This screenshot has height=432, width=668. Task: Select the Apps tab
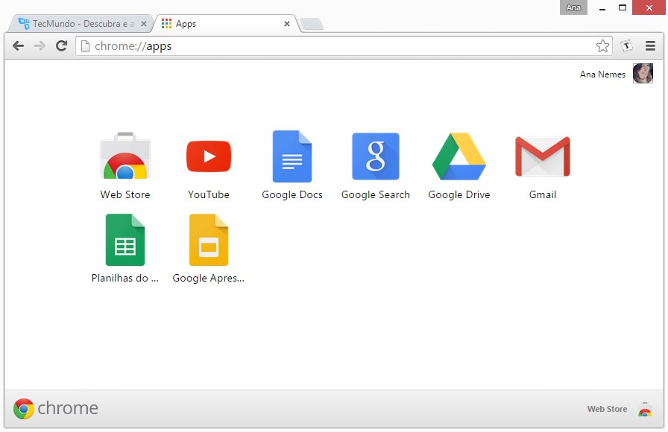(225, 24)
